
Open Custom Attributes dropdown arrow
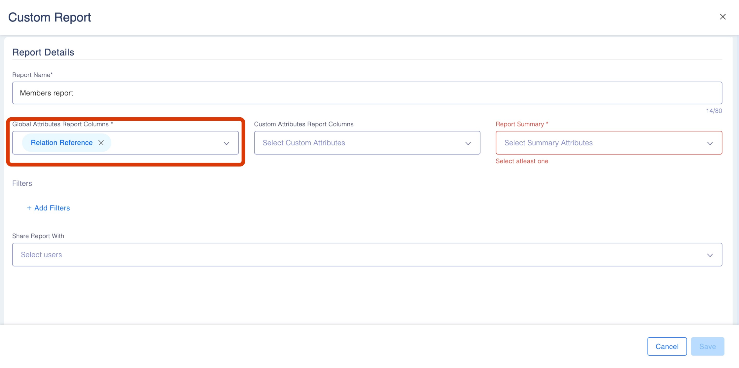(x=468, y=143)
